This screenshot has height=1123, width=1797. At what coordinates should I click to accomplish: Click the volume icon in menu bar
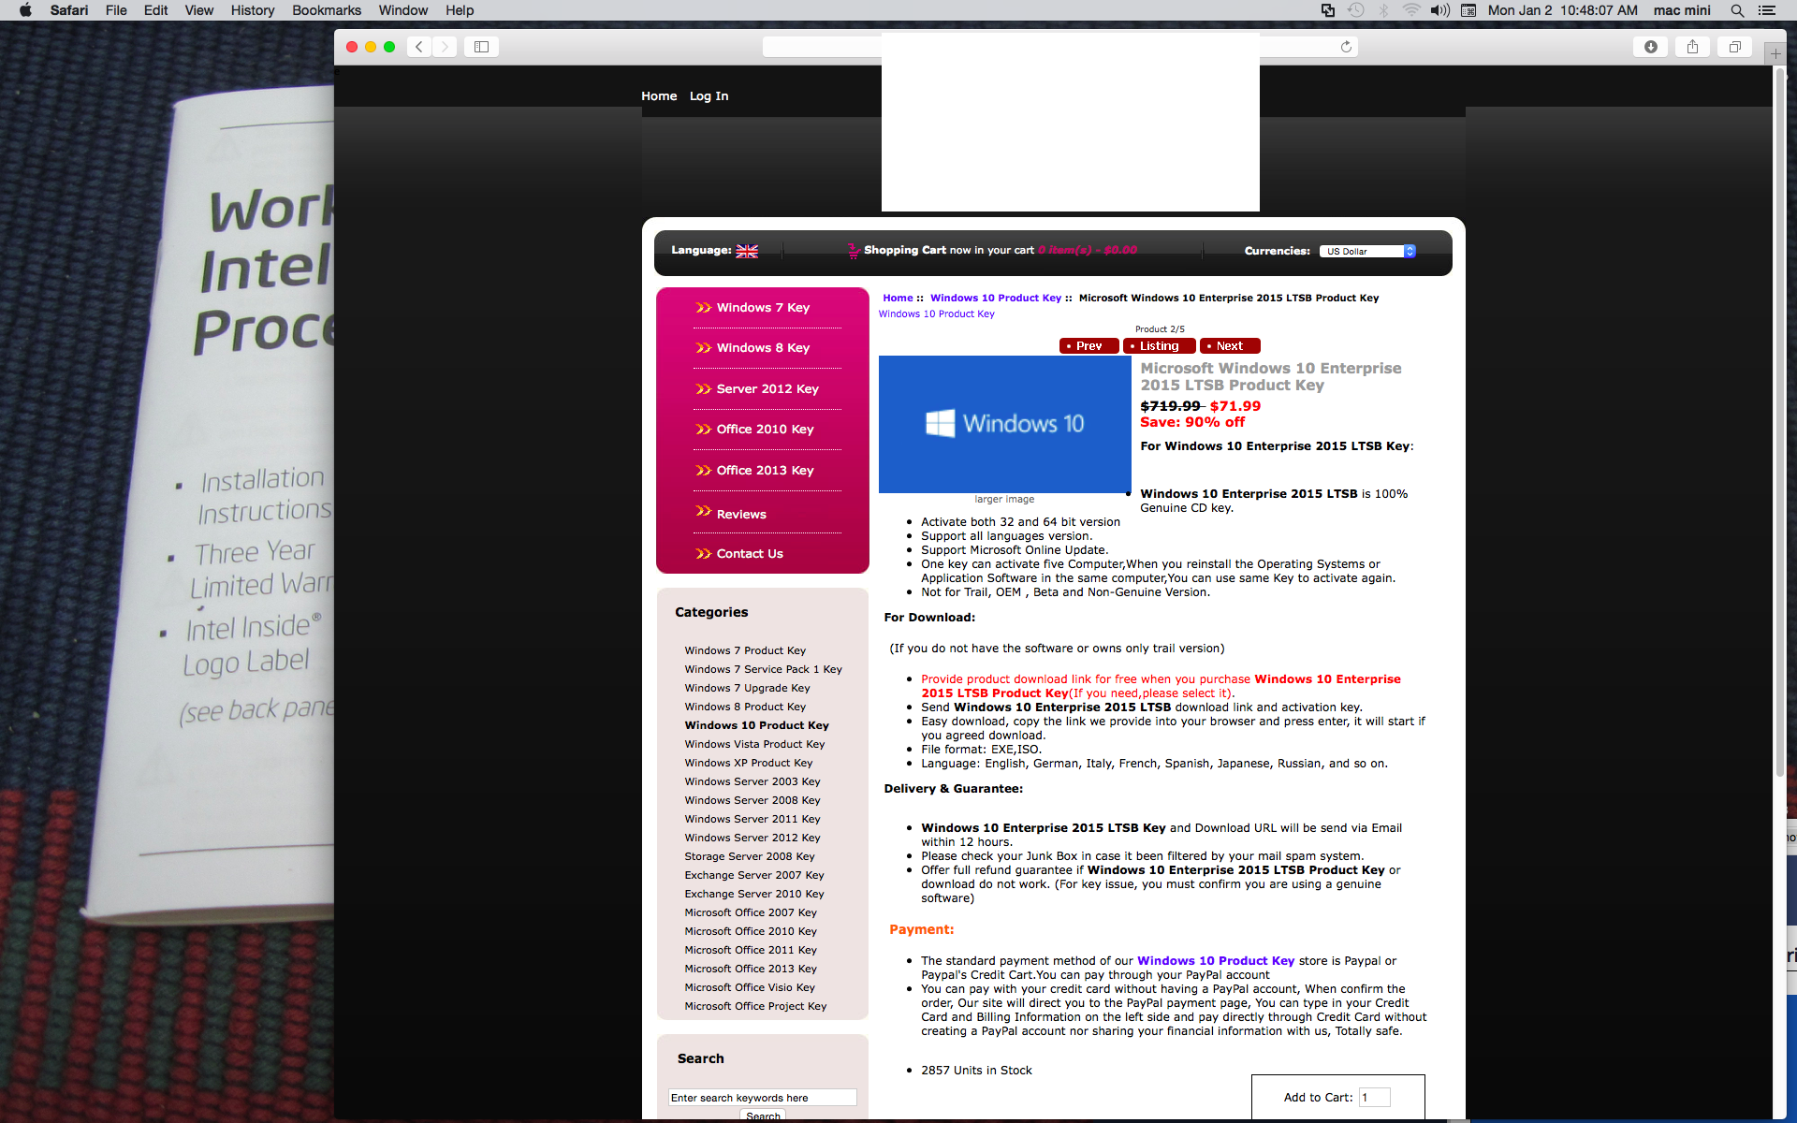[x=1439, y=10]
